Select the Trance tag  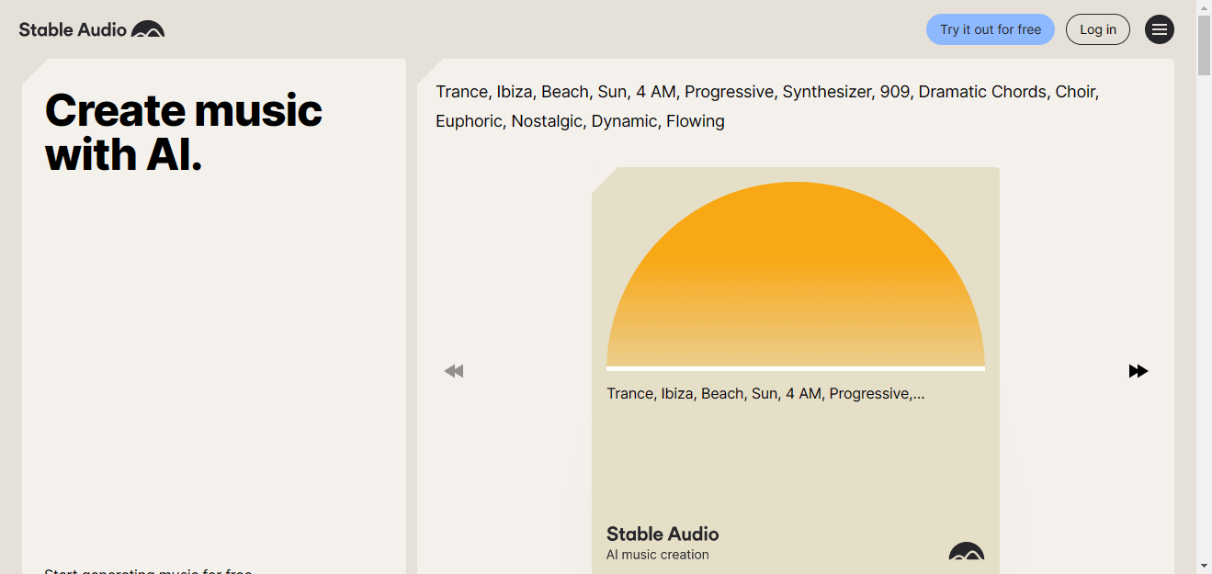[x=462, y=92]
